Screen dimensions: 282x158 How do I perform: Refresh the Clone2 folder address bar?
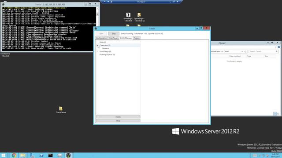point(245,51)
